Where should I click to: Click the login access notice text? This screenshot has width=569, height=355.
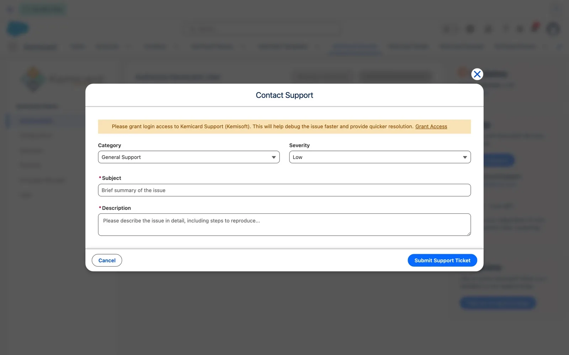[262, 126]
